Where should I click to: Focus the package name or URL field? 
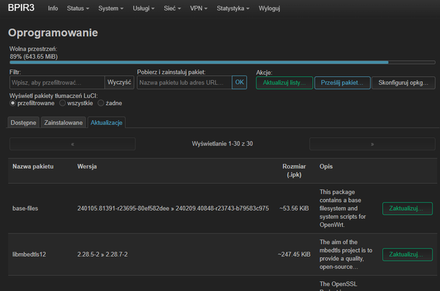tap(184, 82)
